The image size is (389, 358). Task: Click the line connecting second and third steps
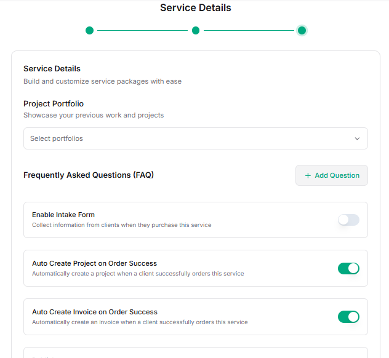(248, 30)
